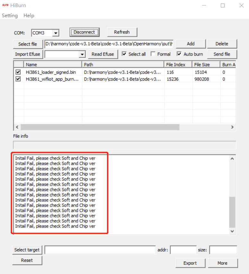
Task: Enable the Formal checkbox
Action: point(153,54)
